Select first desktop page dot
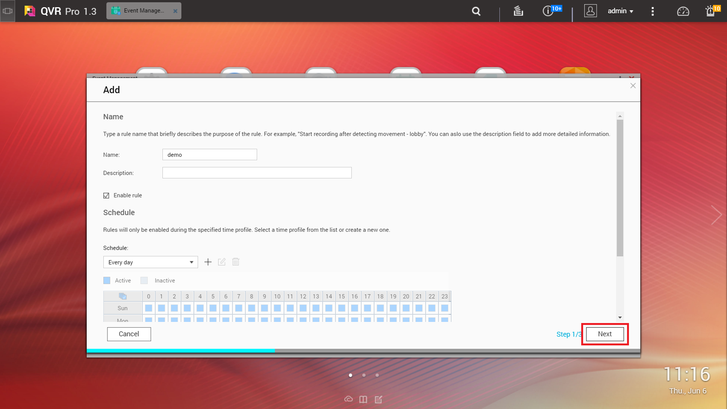 pyautogui.click(x=351, y=375)
